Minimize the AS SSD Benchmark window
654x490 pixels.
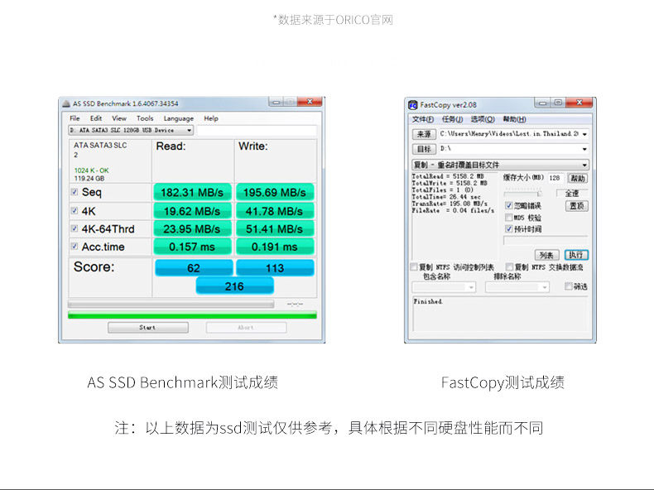click(276, 102)
